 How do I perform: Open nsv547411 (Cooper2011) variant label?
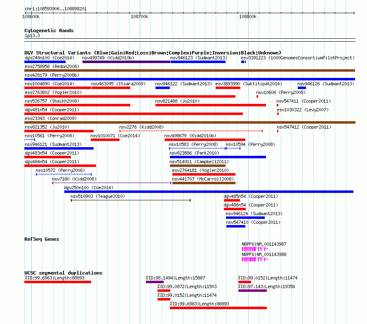(303, 101)
